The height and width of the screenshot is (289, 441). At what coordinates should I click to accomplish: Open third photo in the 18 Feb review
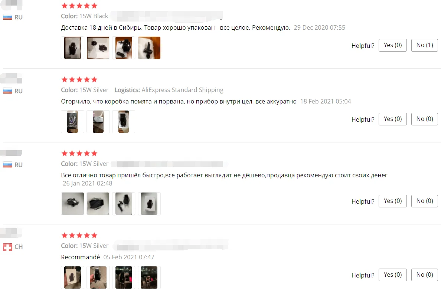[124, 121]
